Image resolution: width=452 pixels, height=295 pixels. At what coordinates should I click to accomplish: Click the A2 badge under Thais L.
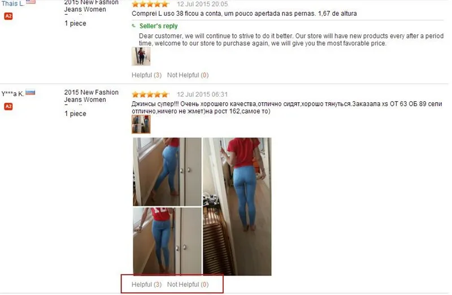8,16
